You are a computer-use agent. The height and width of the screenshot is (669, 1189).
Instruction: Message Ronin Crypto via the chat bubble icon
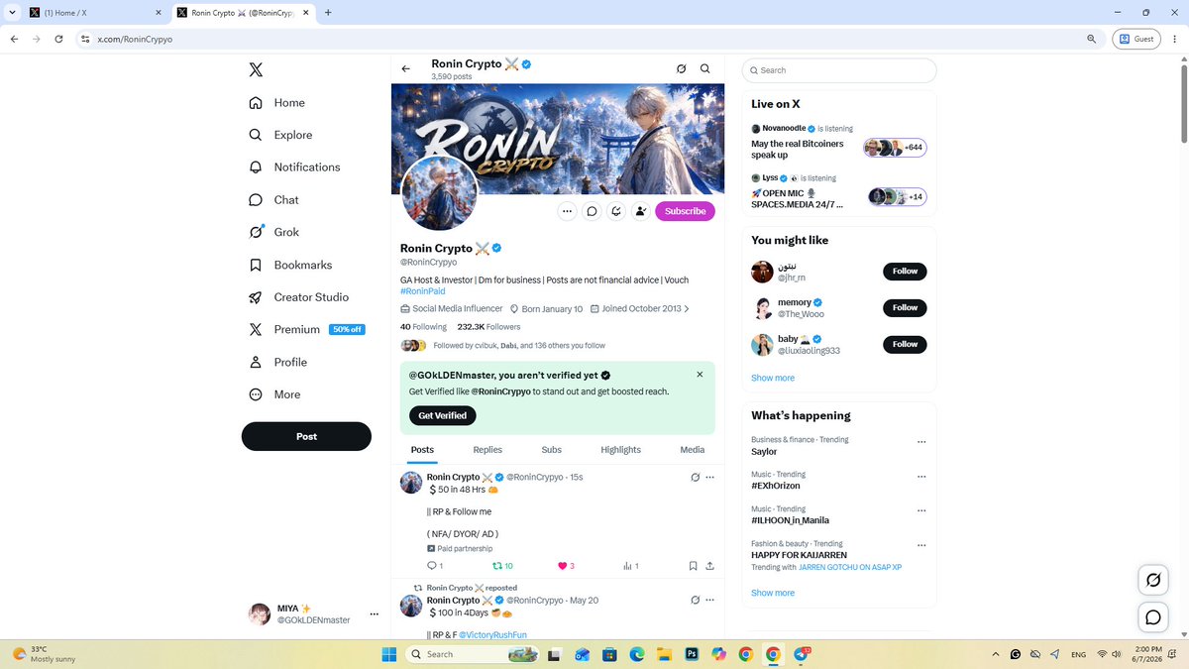point(592,211)
